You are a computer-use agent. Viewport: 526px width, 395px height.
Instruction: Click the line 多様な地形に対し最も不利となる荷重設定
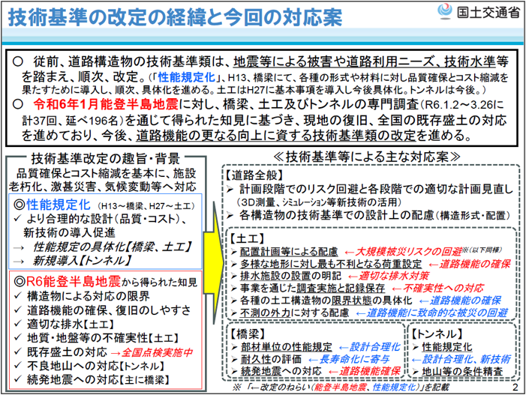pos(330,264)
